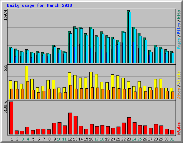Click the red KBytes bar for day 12
This screenshot has width=183, height=143.
tap(70, 123)
